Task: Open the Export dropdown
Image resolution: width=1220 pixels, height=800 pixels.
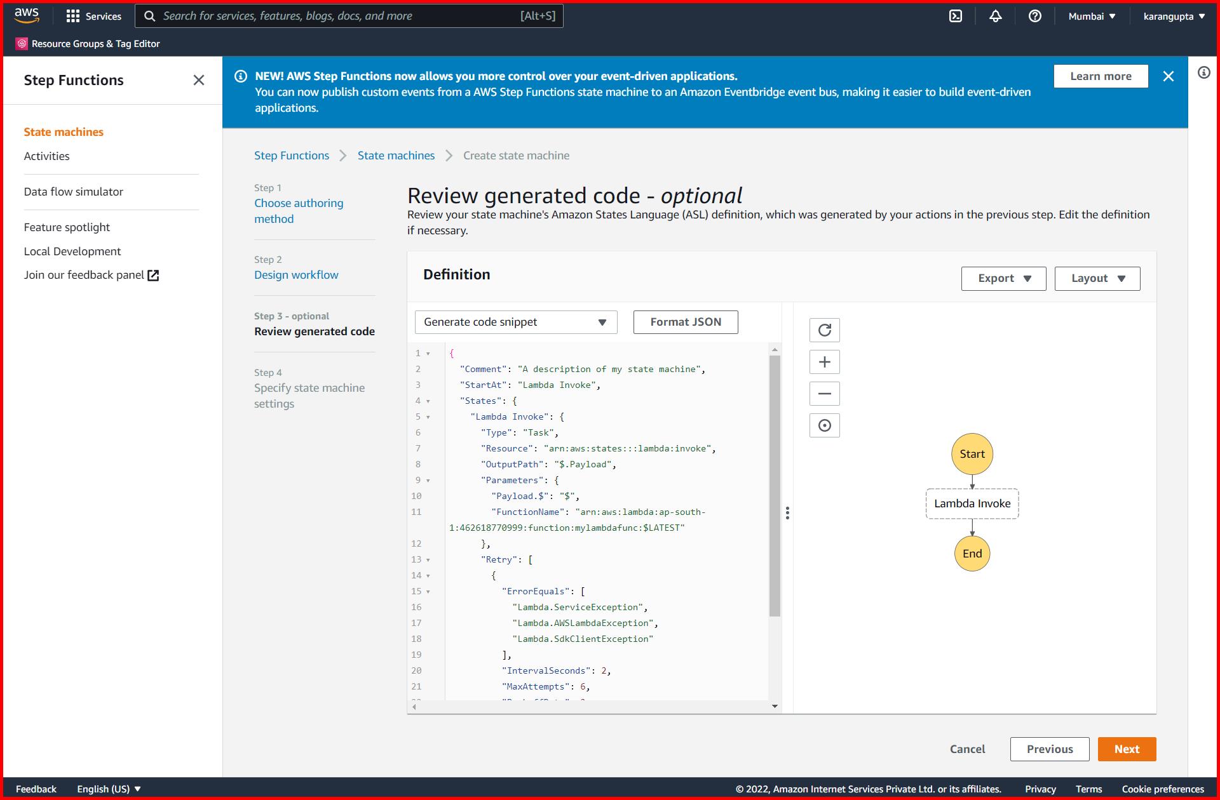Action: (1003, 278)
